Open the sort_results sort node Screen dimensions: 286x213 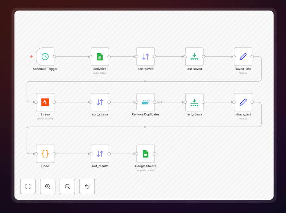coord(100,154)
